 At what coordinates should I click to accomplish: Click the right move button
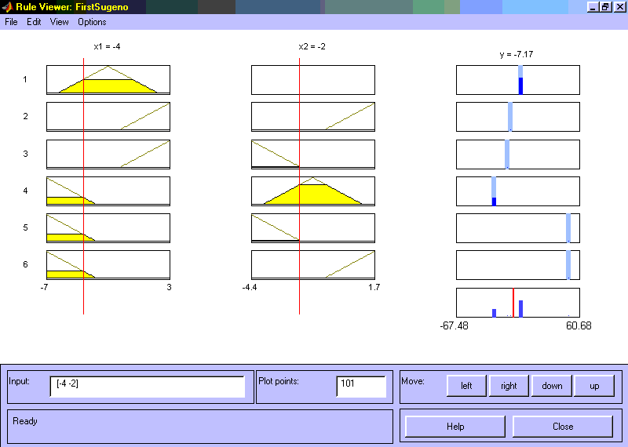tap(509, 386)
